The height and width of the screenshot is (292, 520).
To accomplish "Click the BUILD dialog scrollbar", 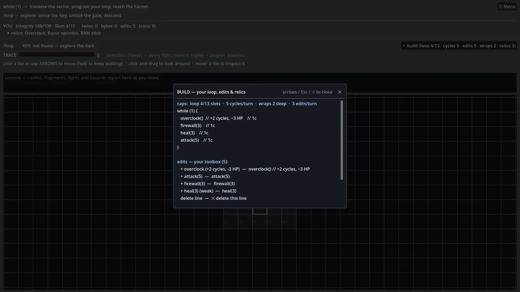I will pyautogui.click(x=342, y=140).
